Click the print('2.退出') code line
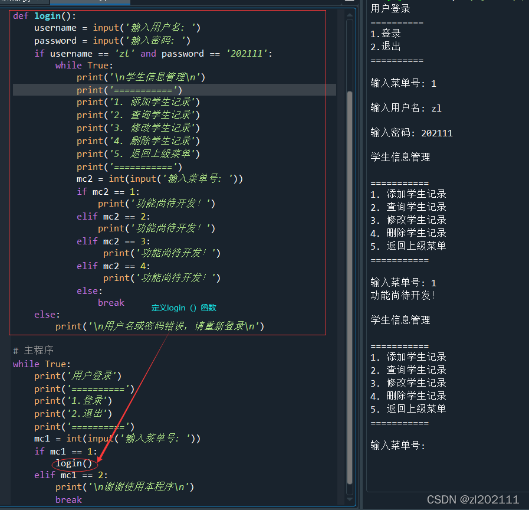Image resolution: width=529 pixels, height=510 pixels. click(73, 414)
